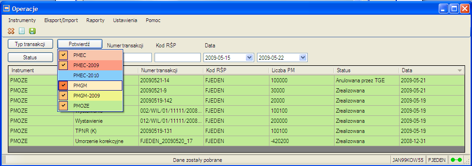This screenshot has width=472, height=166.
Task: Minimize the Operacje window
Action: 443,9
